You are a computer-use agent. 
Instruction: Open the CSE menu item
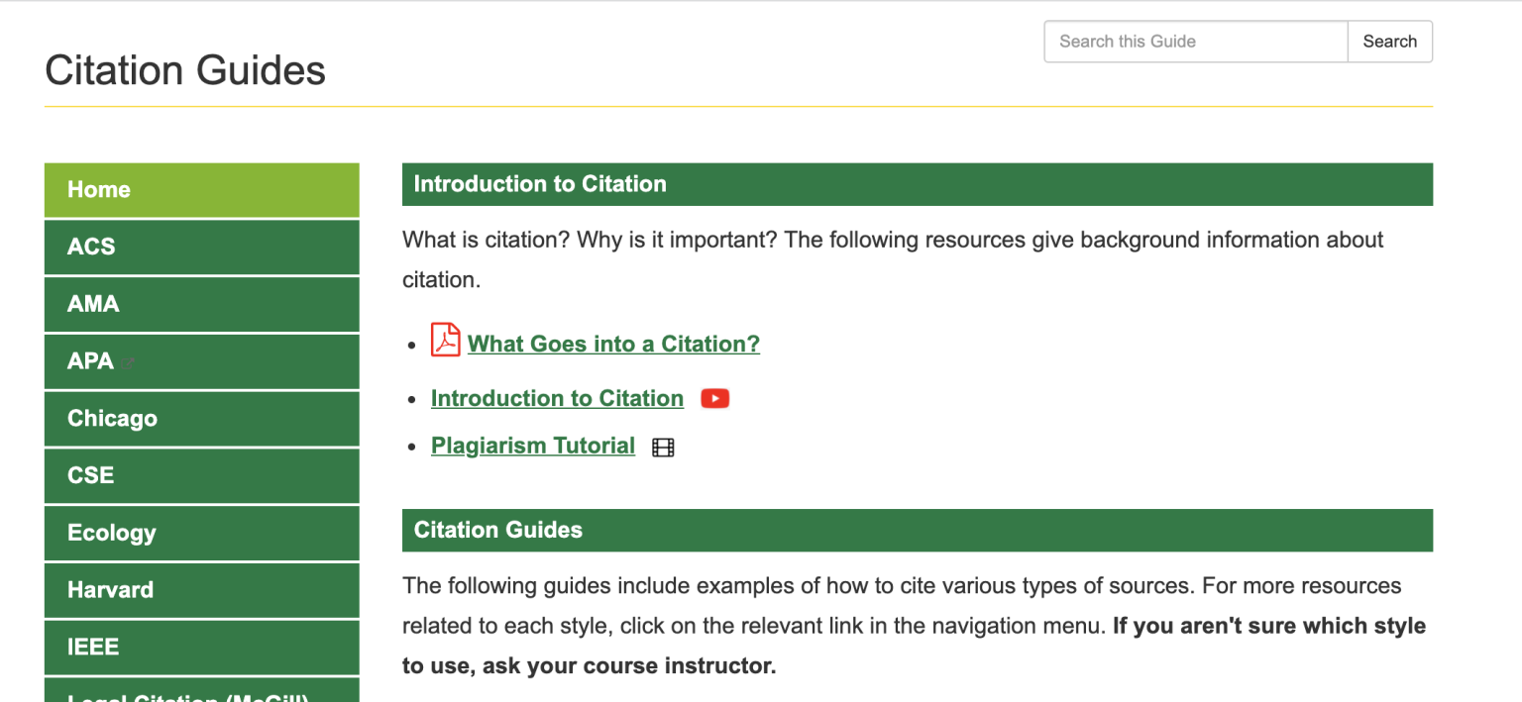[202, 475]
